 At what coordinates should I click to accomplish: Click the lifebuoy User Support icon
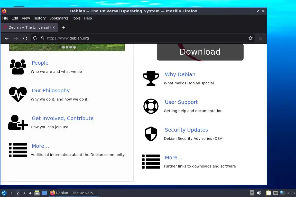click(x=151, y=106)
